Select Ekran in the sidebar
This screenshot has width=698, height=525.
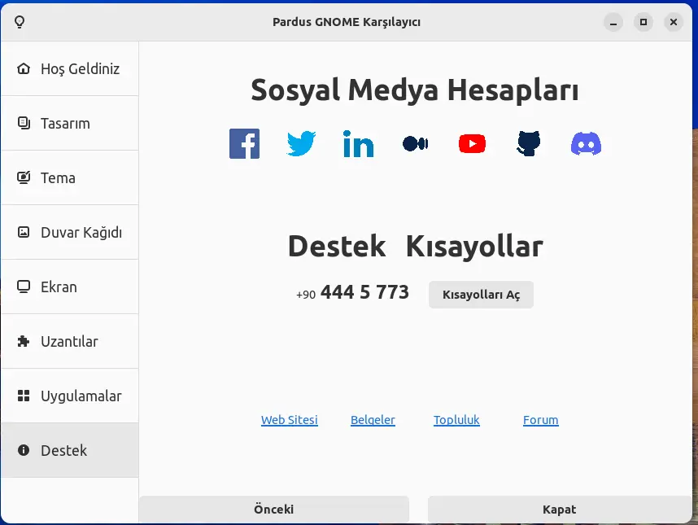(70, 287)
